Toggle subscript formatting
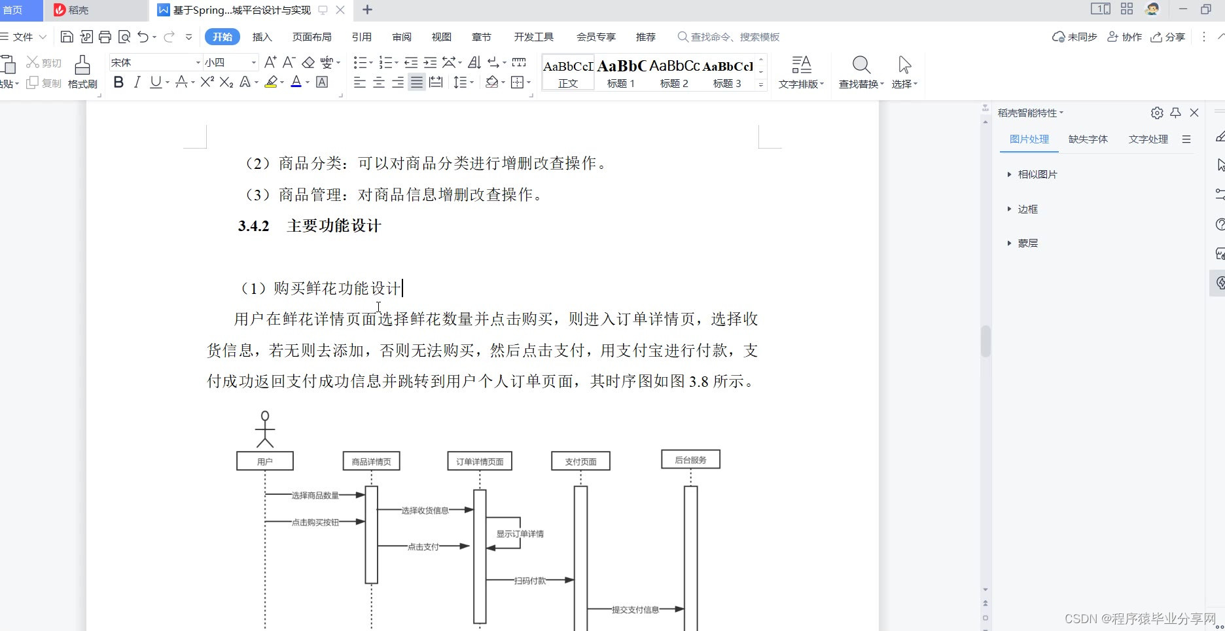 point(226,82)
